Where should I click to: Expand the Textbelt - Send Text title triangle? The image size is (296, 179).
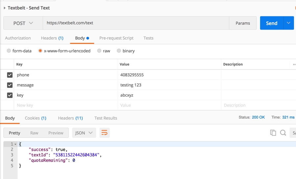click(x=5, y=8)
